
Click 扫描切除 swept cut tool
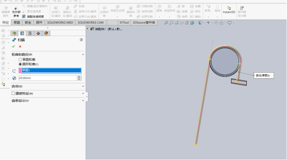[x=145, y=6]
